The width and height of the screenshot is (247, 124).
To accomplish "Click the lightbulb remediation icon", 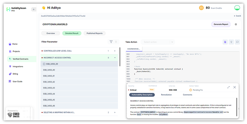I will coord(231,42).
